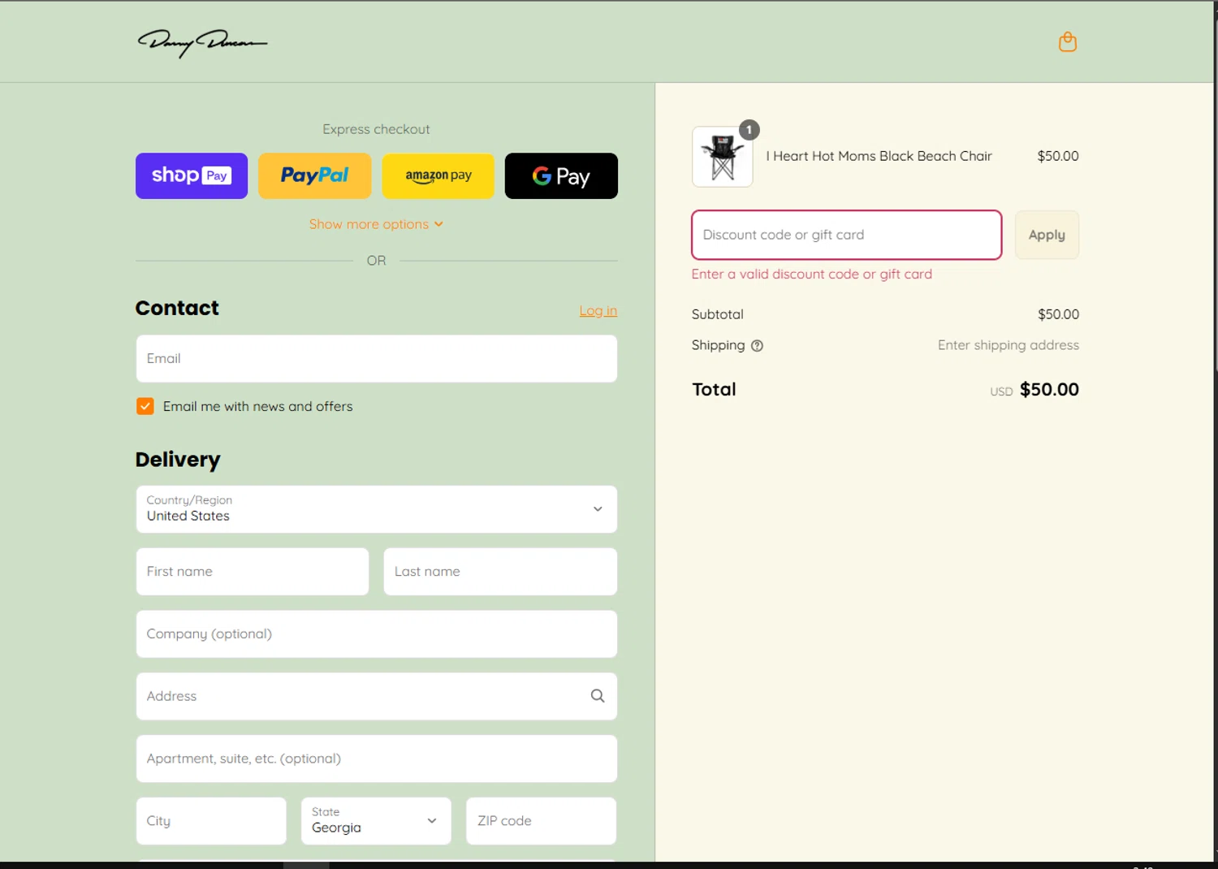
Task: Click the Total $50.00 amount
Action: coord(1049,390)
